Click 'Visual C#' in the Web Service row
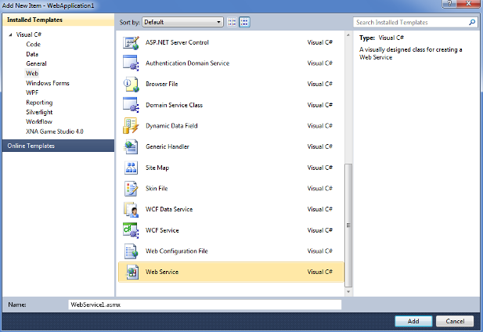The image size is (483, 332). click(319, 272)
